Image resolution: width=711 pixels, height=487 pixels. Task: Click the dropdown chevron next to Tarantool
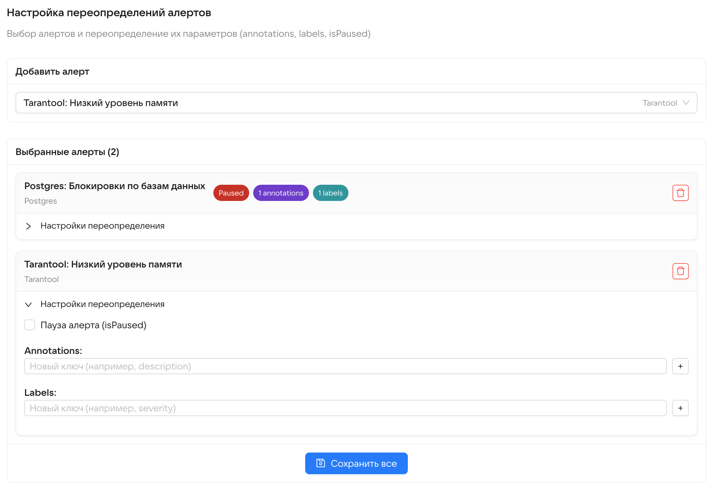pyautogui.click(x=686, y=103)
